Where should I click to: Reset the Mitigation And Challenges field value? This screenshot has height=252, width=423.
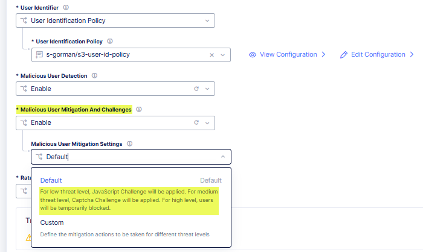[196, 122]
